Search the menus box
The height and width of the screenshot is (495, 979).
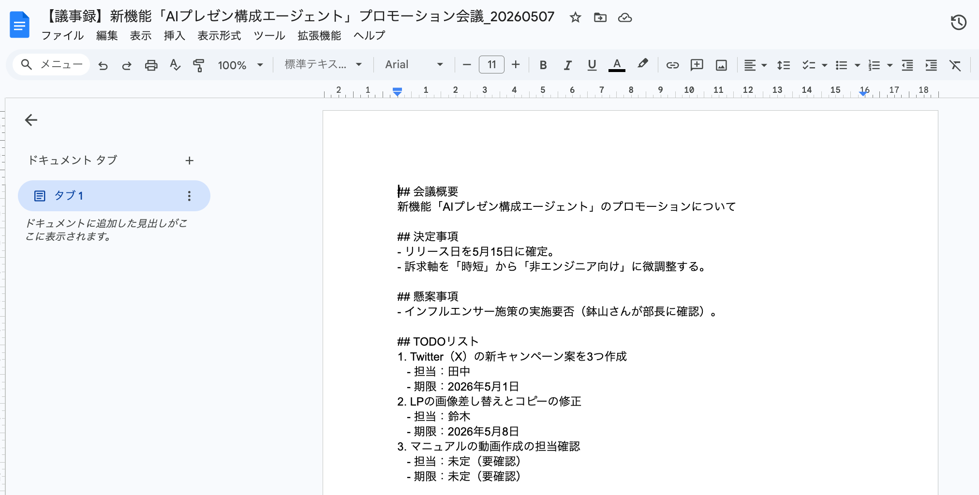(52, 65)
